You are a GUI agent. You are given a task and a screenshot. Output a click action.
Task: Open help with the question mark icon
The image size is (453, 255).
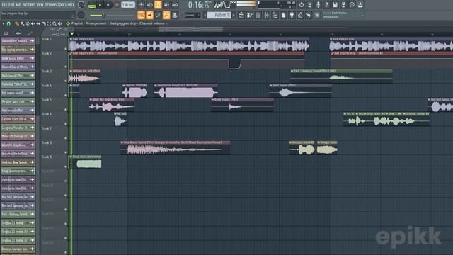(326, 5)
